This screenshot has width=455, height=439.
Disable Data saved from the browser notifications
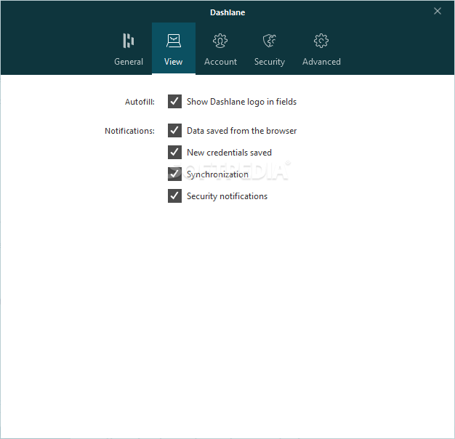pos(174,130)
